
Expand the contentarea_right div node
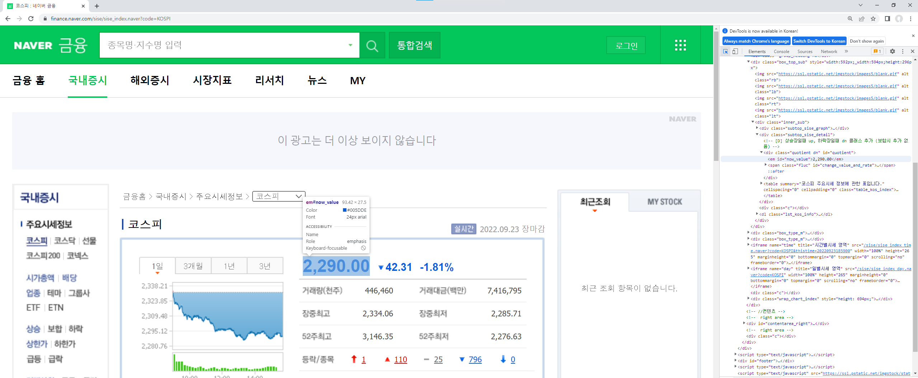pos(744,324)
